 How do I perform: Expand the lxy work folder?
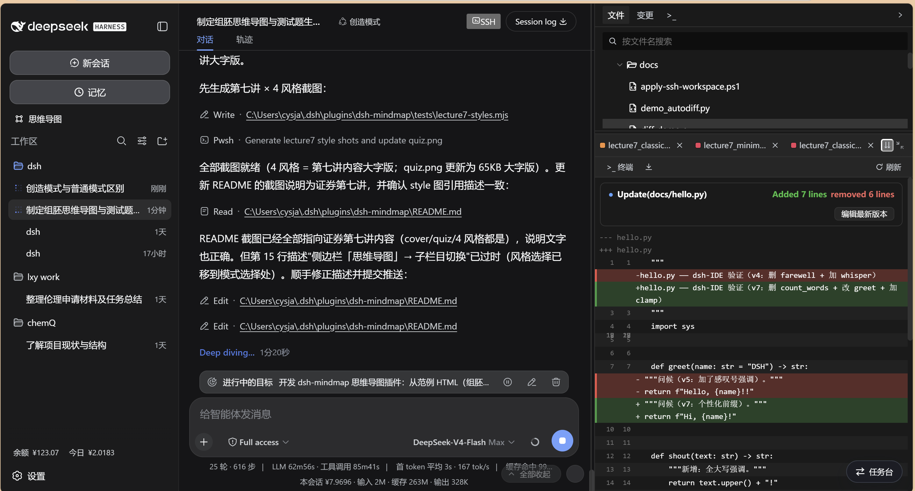(37, 277)
